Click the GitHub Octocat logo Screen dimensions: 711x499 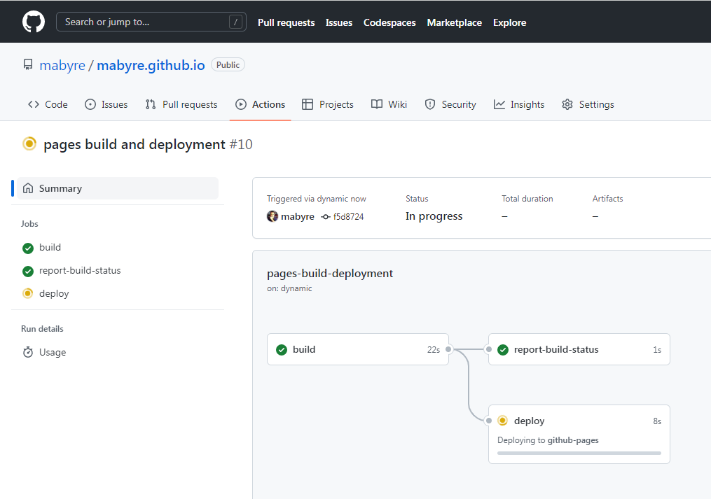[34, 22]
